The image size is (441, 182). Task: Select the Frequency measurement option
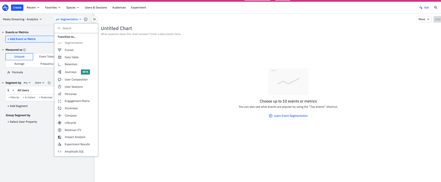(x=47, y=64)
